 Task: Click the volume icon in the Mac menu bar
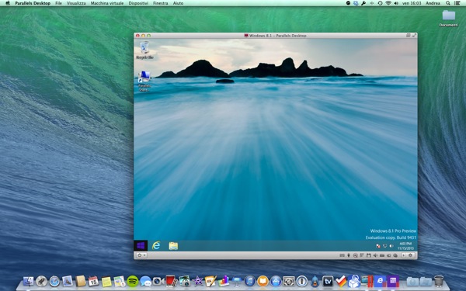[x=396, y=3]
